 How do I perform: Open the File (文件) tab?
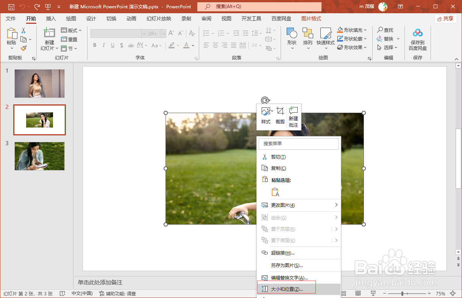(11, 19)
